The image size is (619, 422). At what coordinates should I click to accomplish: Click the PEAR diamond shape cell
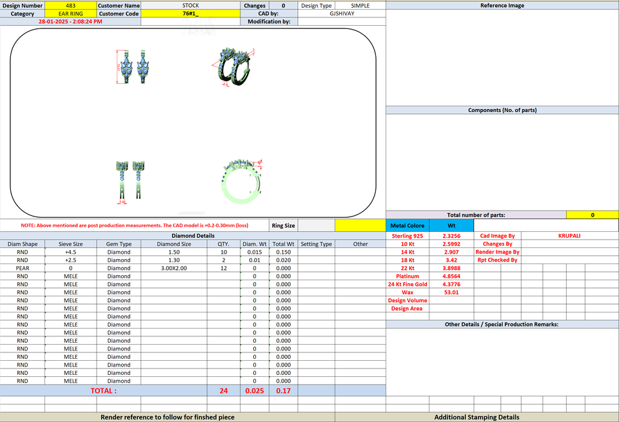click(x=23, y=268)
